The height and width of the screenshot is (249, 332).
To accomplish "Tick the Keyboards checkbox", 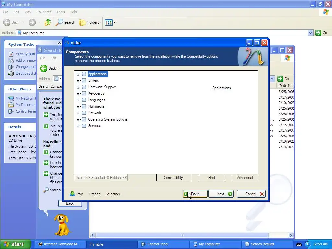I will [84, 93].
